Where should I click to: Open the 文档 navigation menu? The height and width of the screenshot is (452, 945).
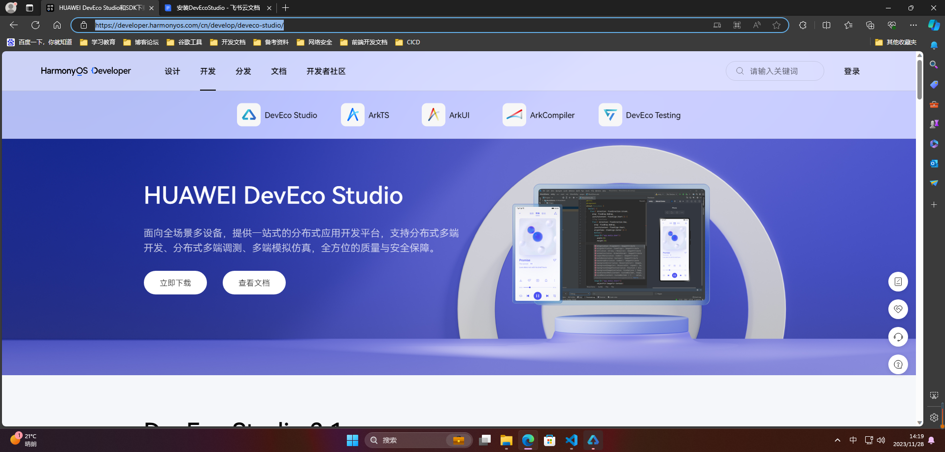[279, 71]
